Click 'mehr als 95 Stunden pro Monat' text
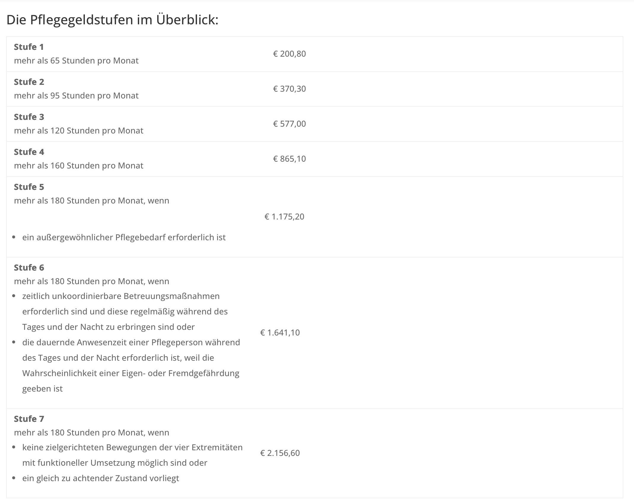 [76, 96]
